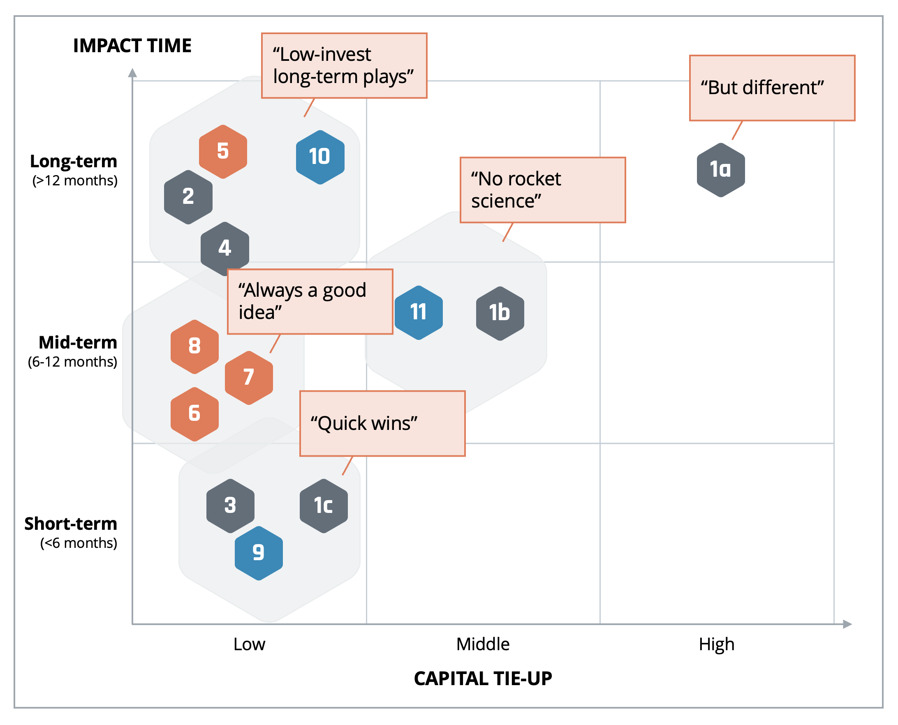This screenshot has width=898, height=725.
Task: Select the CAPITAL TIE-UP axis title
Action: point(483,679)
